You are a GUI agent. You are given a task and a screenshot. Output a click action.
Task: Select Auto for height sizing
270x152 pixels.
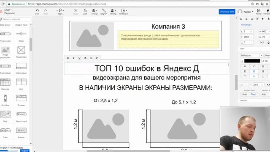pyautogui.click(x=264, y=95)
